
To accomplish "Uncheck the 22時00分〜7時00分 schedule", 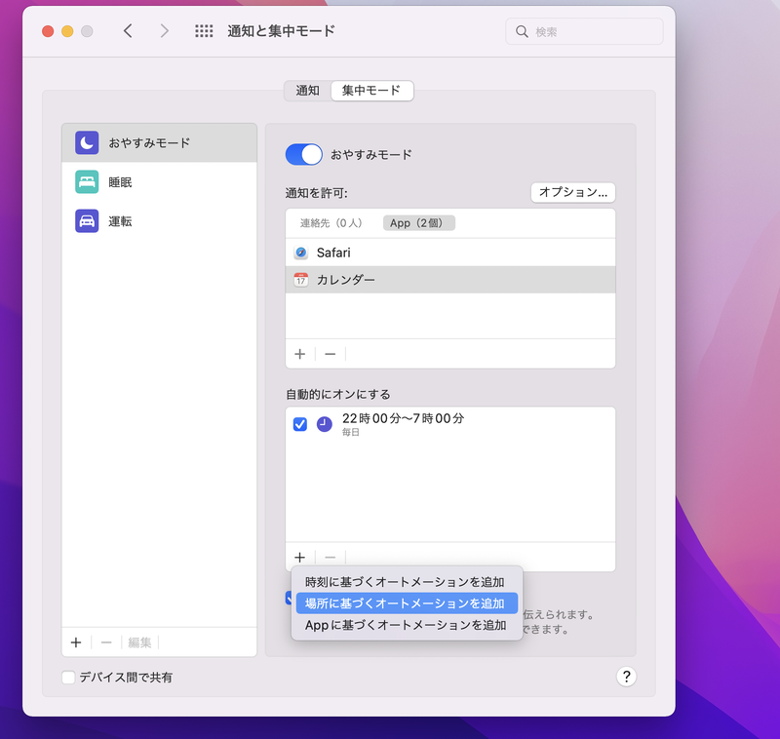I will [x=299, y=423].
